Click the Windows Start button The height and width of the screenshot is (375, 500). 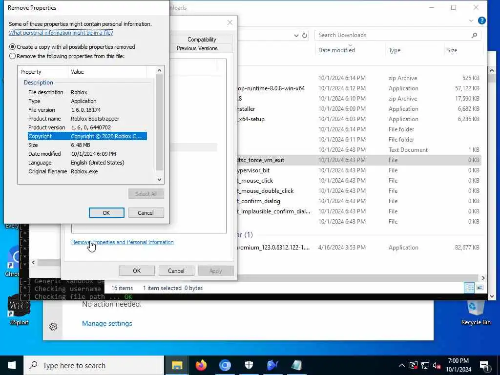click(12, 365)
